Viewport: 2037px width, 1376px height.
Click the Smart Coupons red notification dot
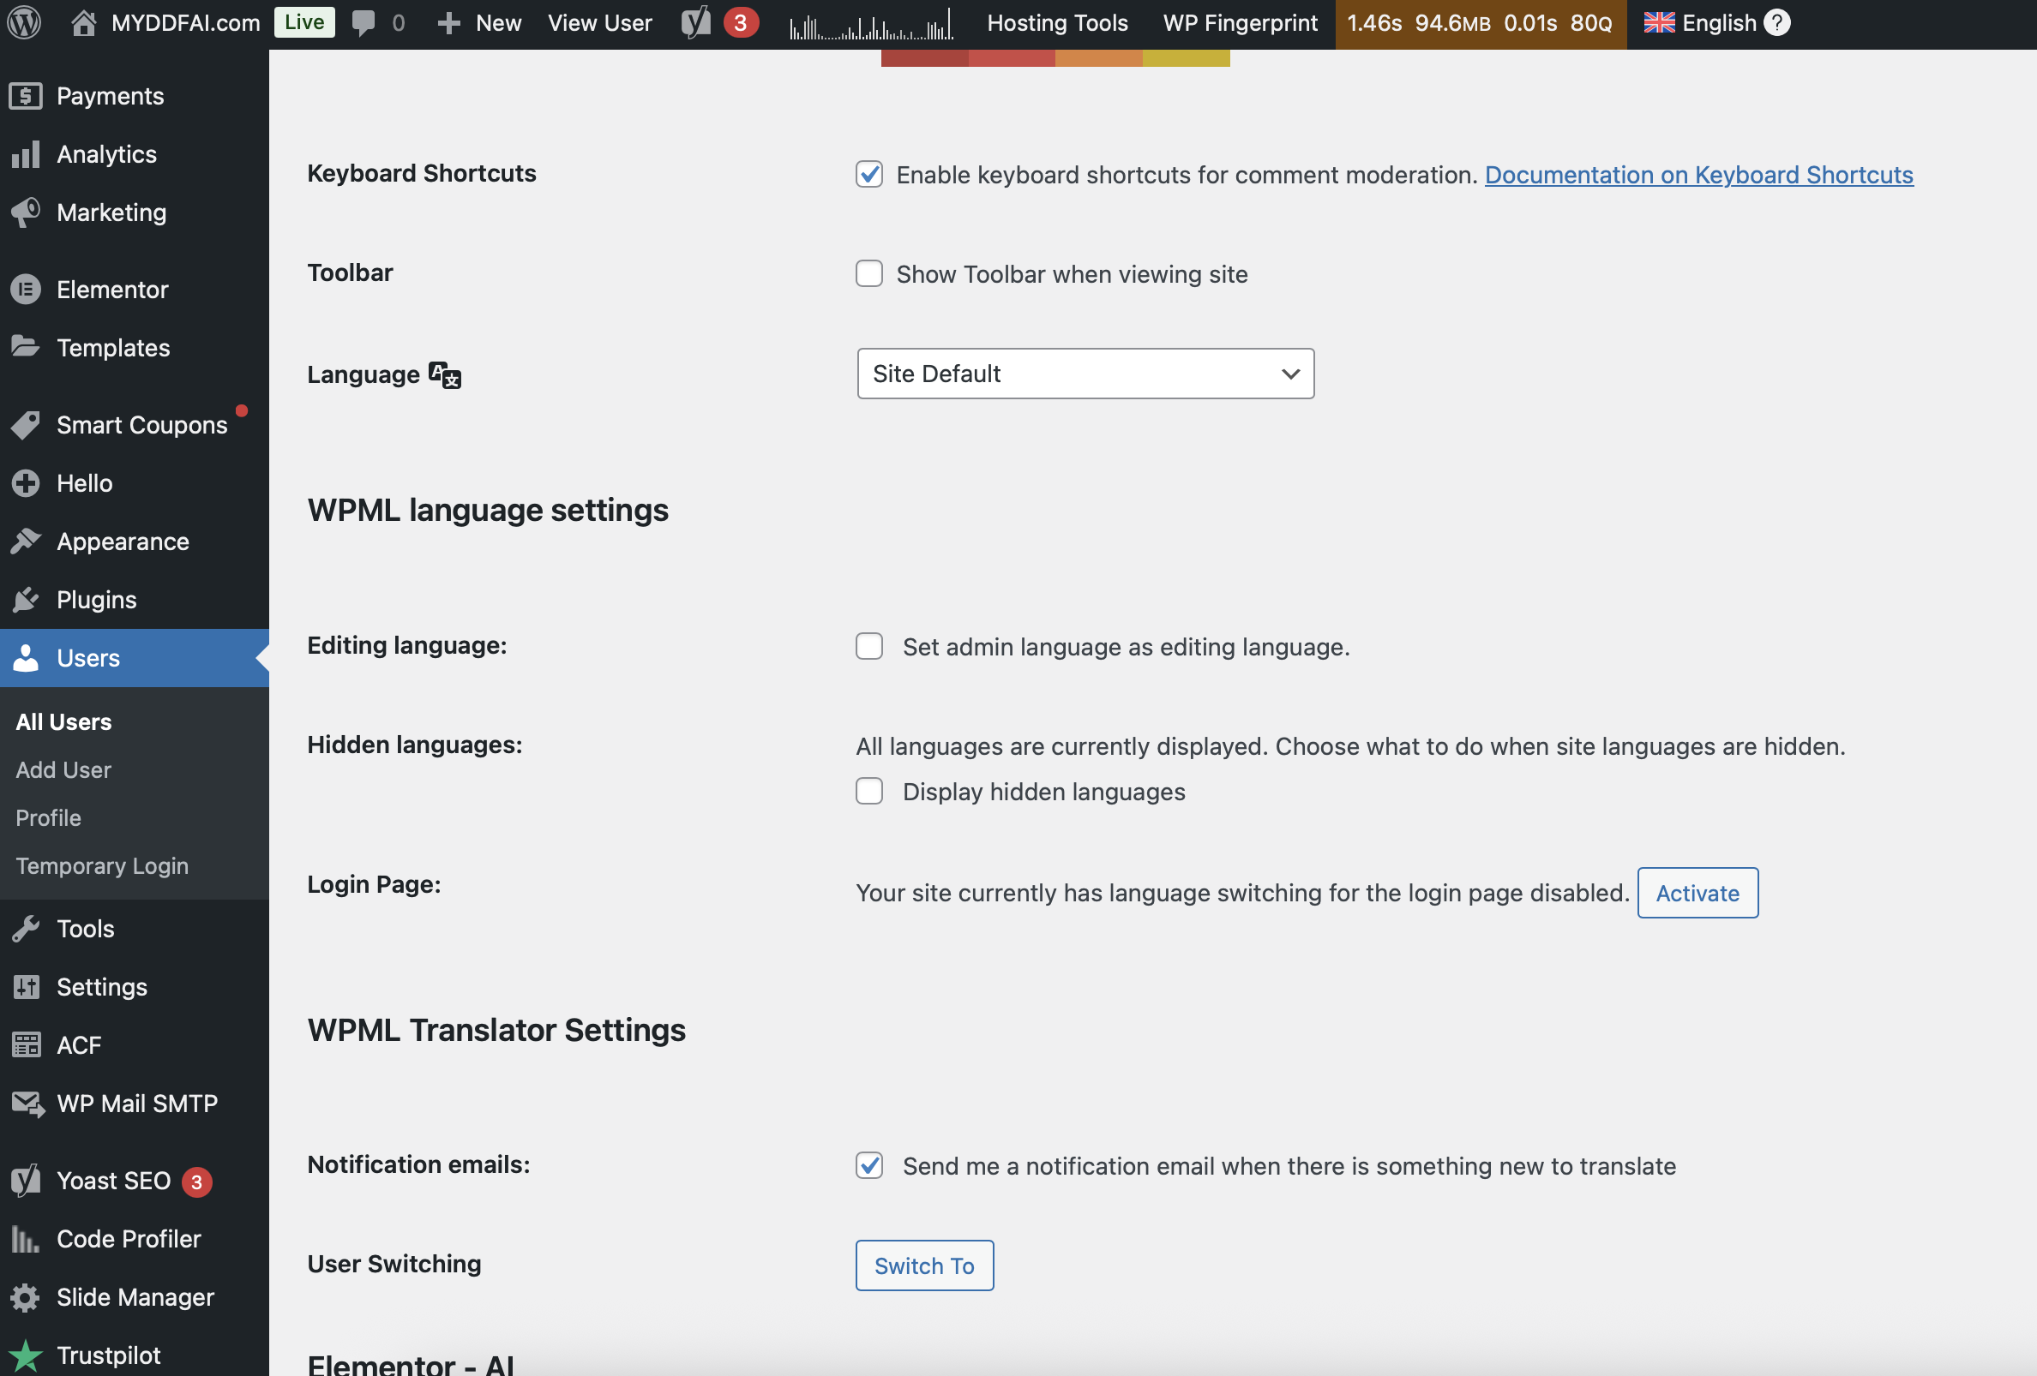(242, 410)
